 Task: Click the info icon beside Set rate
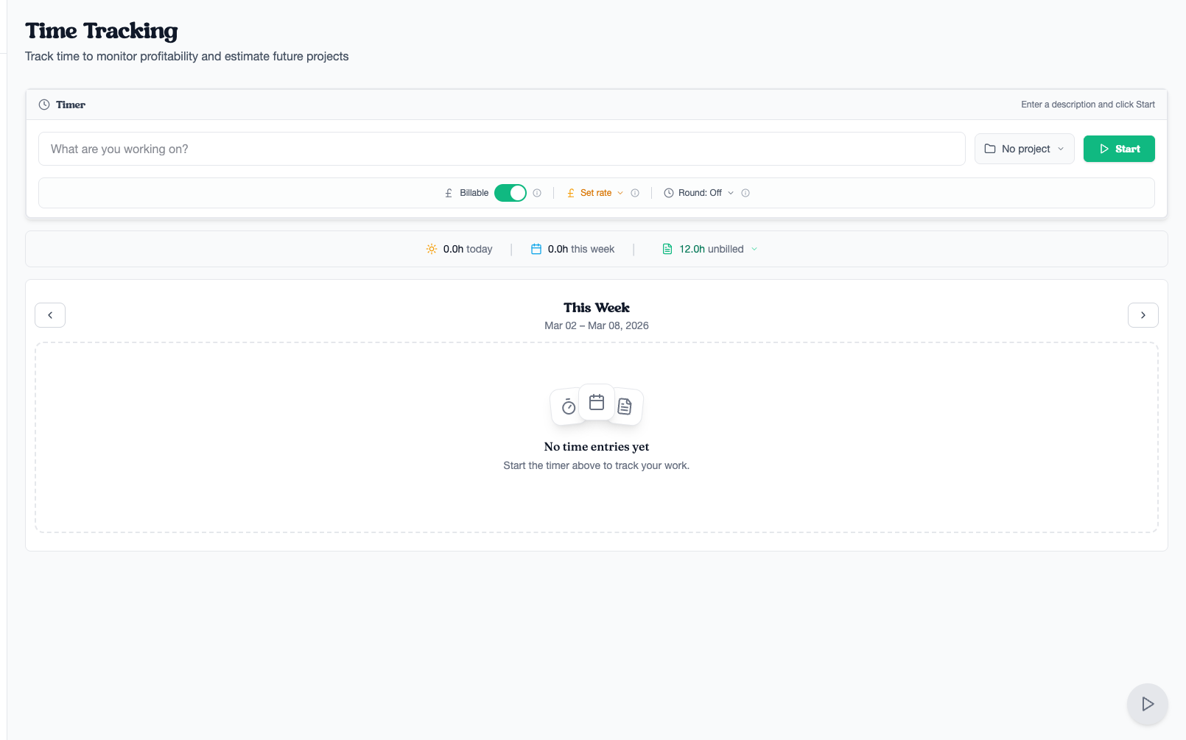point(635,193)
